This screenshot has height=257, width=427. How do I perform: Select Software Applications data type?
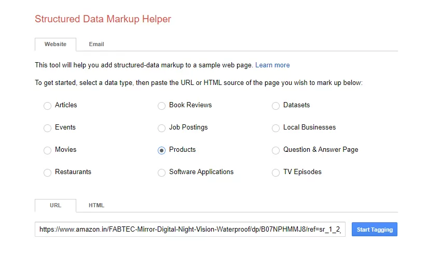coord(162,173)
